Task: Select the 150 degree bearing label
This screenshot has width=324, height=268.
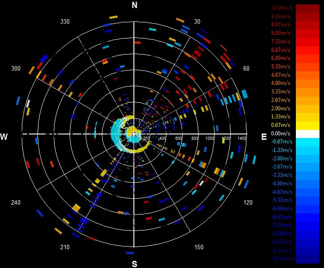Action: tap(199, 247)
